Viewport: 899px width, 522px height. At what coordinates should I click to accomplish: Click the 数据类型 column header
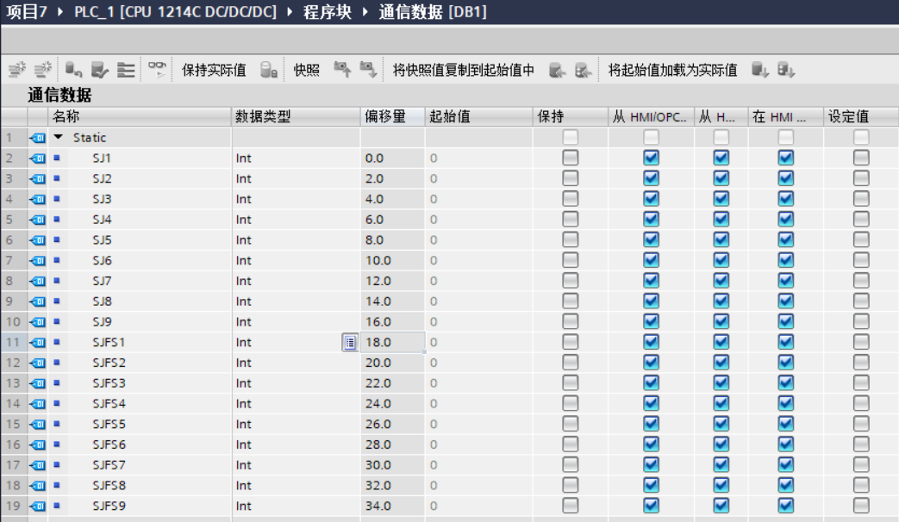click(x=296, y=117)
